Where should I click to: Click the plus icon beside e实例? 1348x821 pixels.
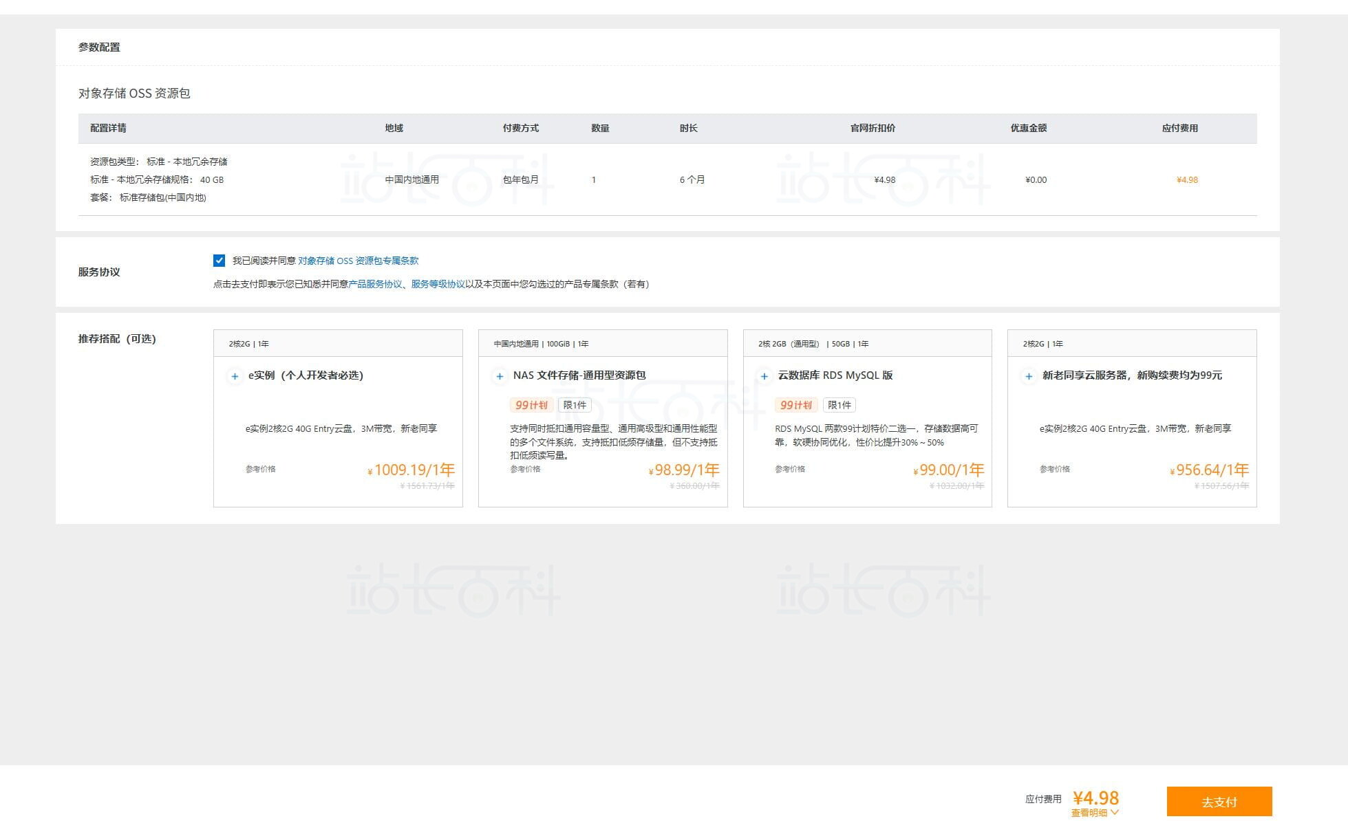coord(235,376)
